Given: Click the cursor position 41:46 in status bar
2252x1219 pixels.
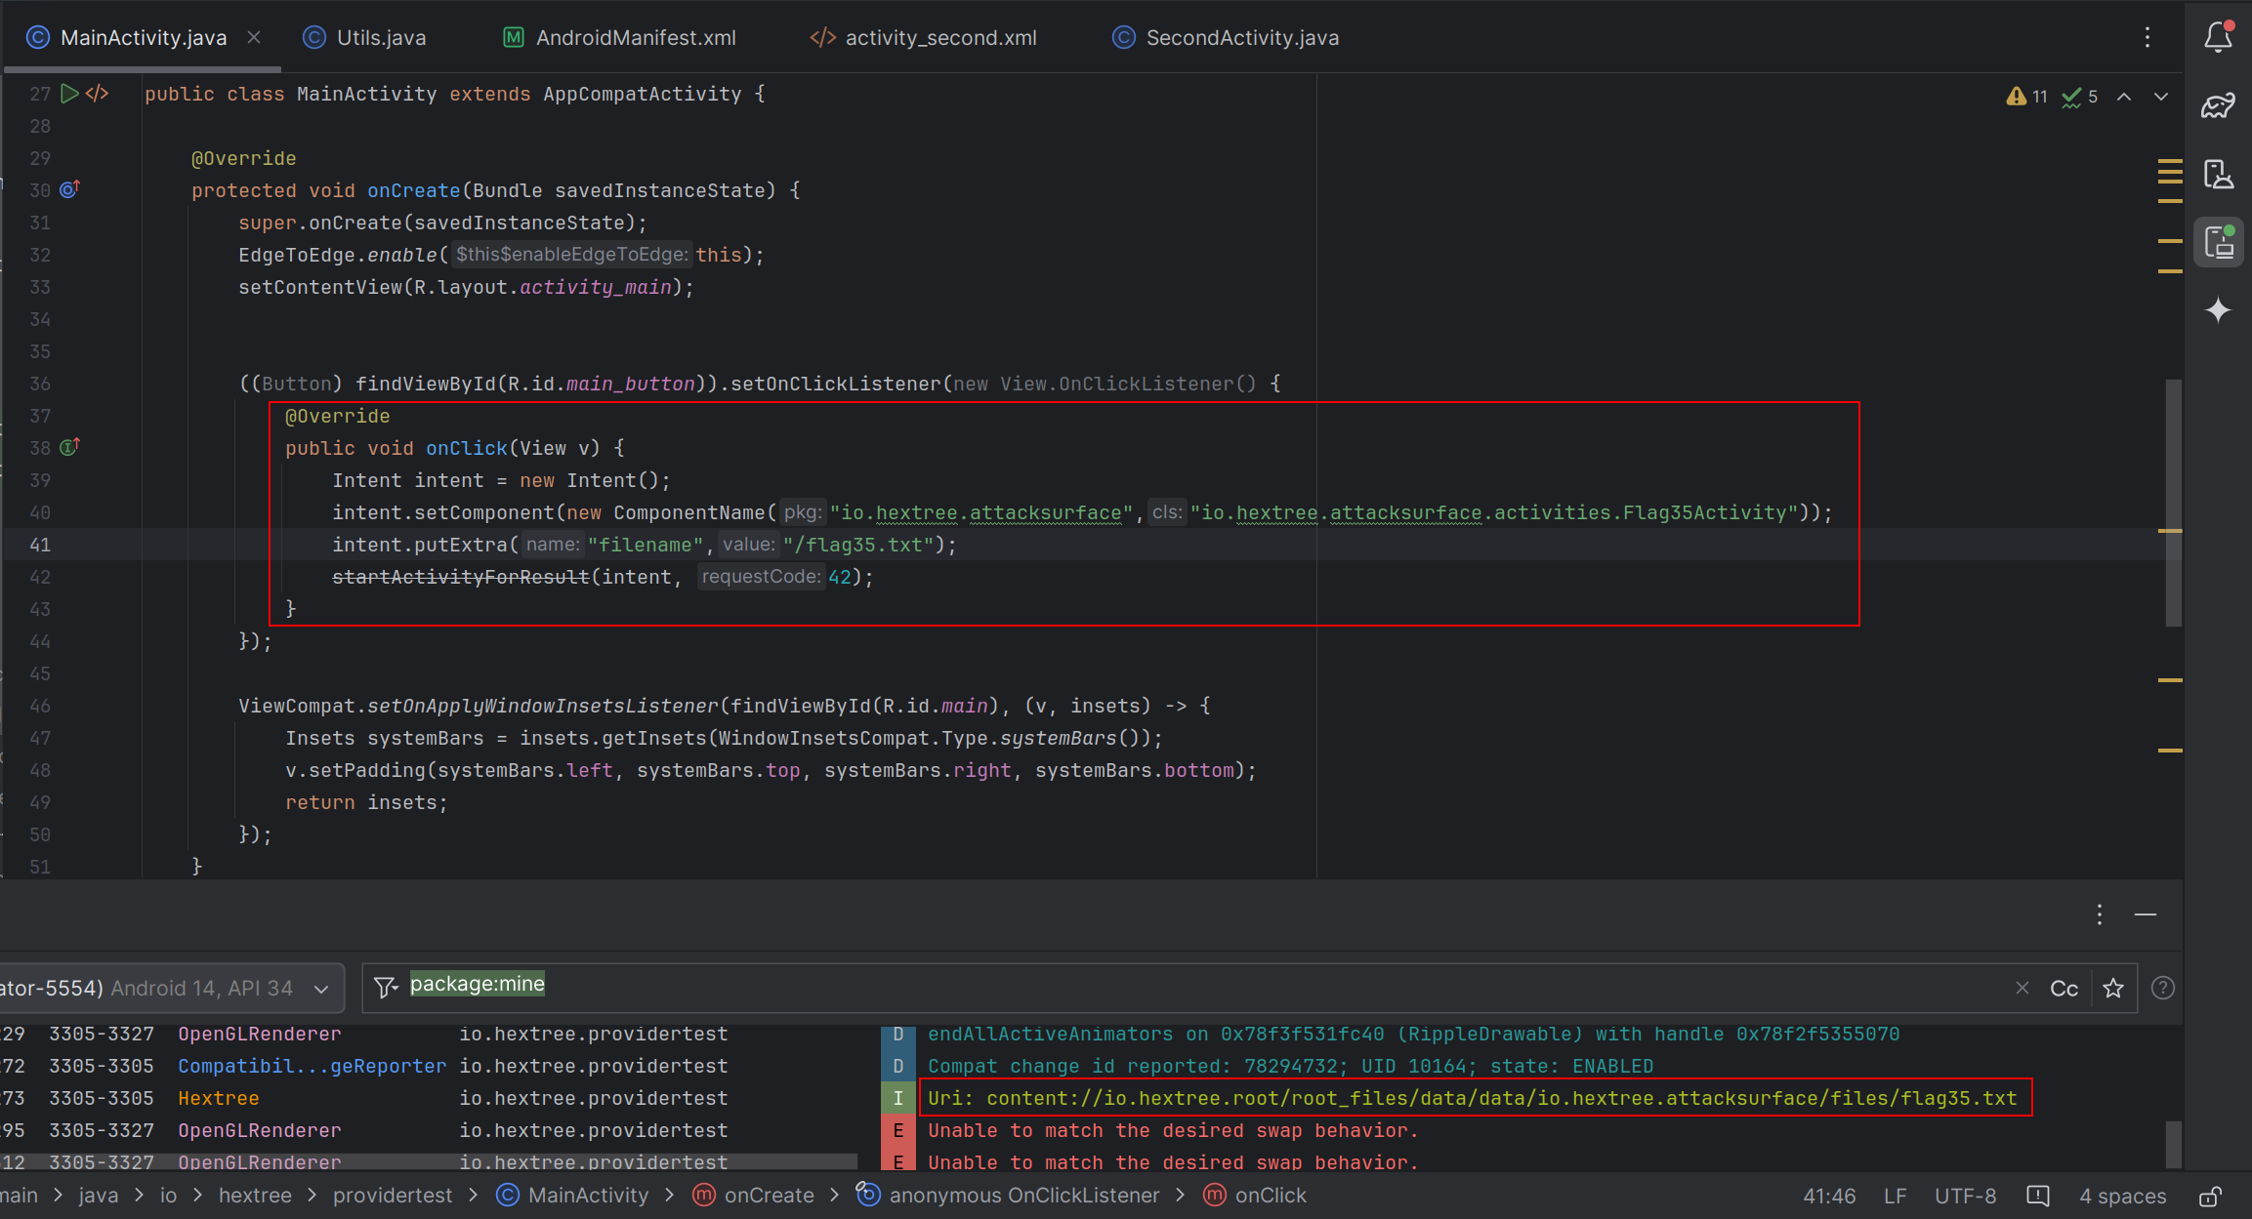Looking at the screenshot, I should (1828, 1196).
